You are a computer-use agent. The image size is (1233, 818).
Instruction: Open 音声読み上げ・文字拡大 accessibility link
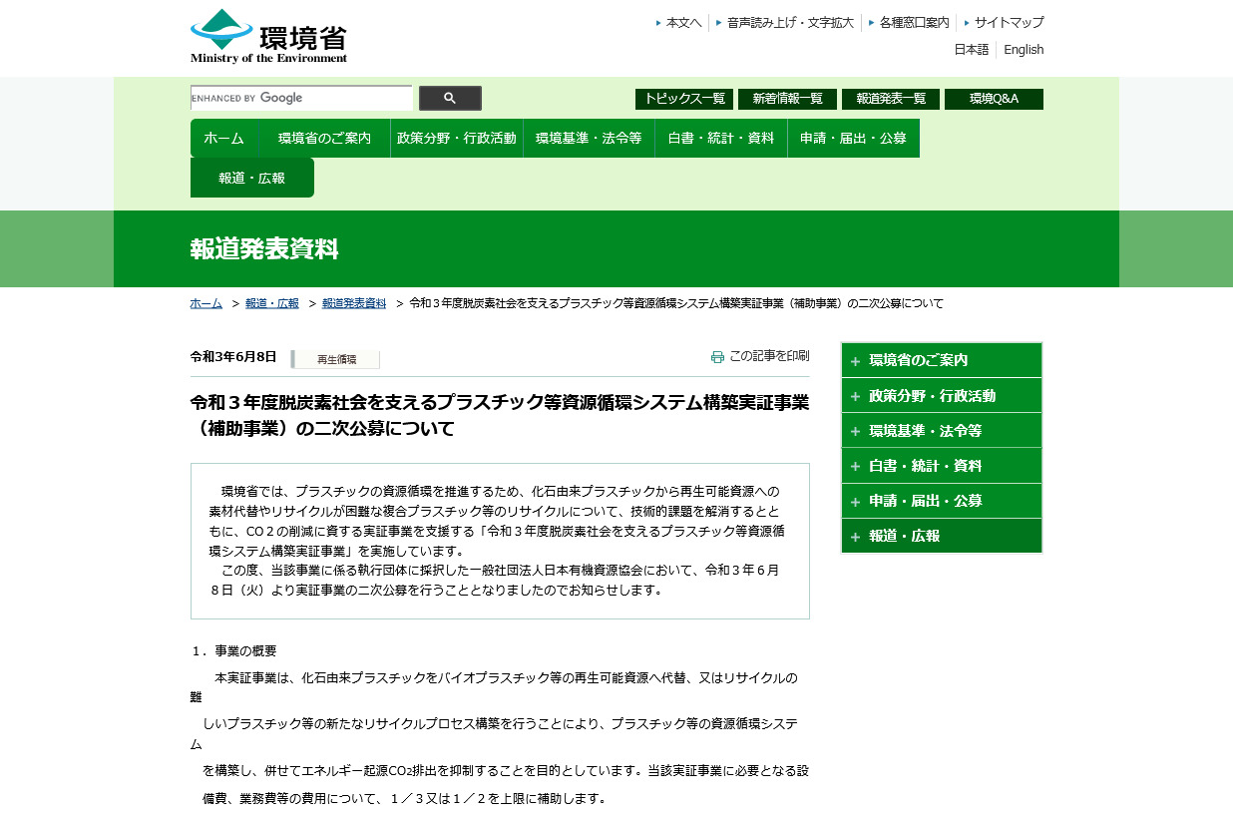pyautogui.click(x=790, y=22)
